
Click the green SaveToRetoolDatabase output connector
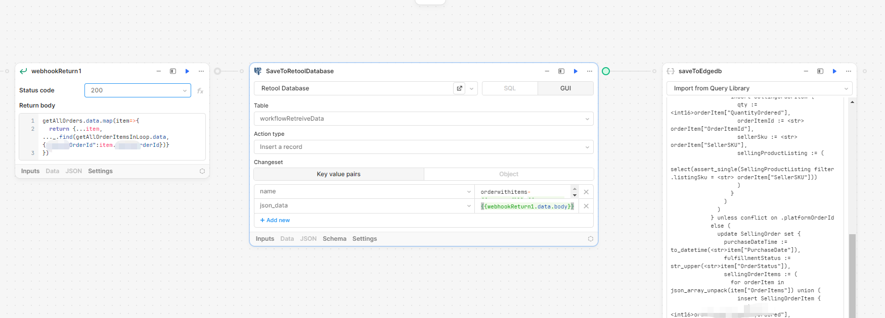[606, 71]
